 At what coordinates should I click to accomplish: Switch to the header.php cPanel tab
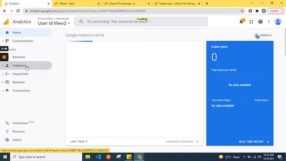tap(177, 4)
